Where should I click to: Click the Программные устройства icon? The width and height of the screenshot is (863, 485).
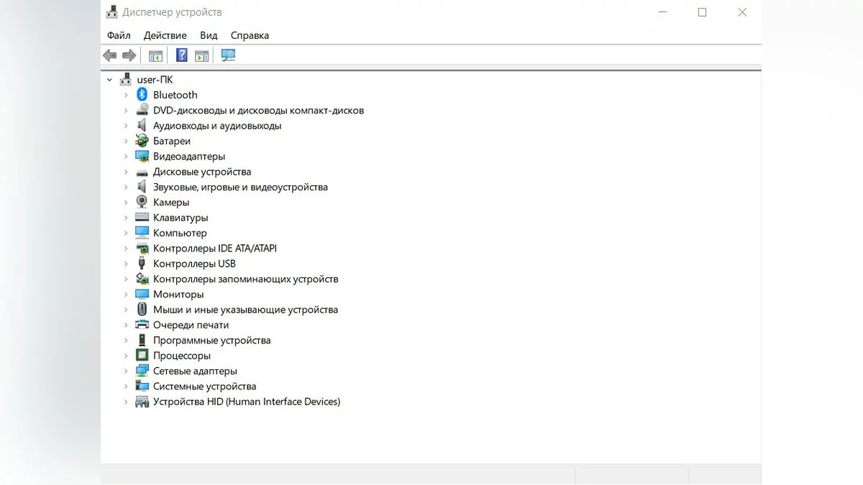tap(142, 341)
